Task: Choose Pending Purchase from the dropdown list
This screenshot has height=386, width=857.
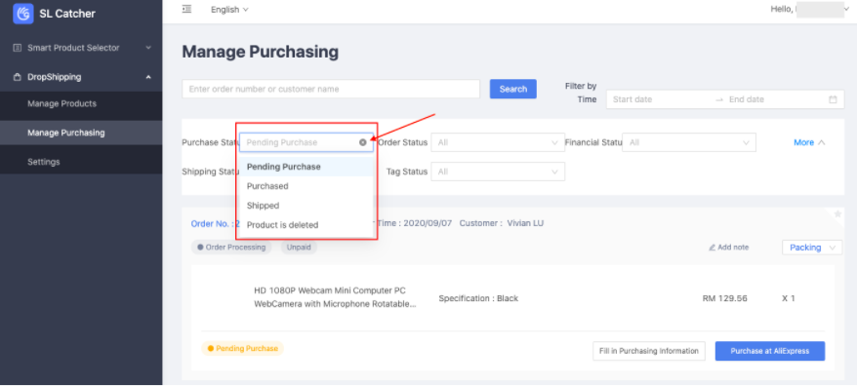Action: (x=306, y=167)
